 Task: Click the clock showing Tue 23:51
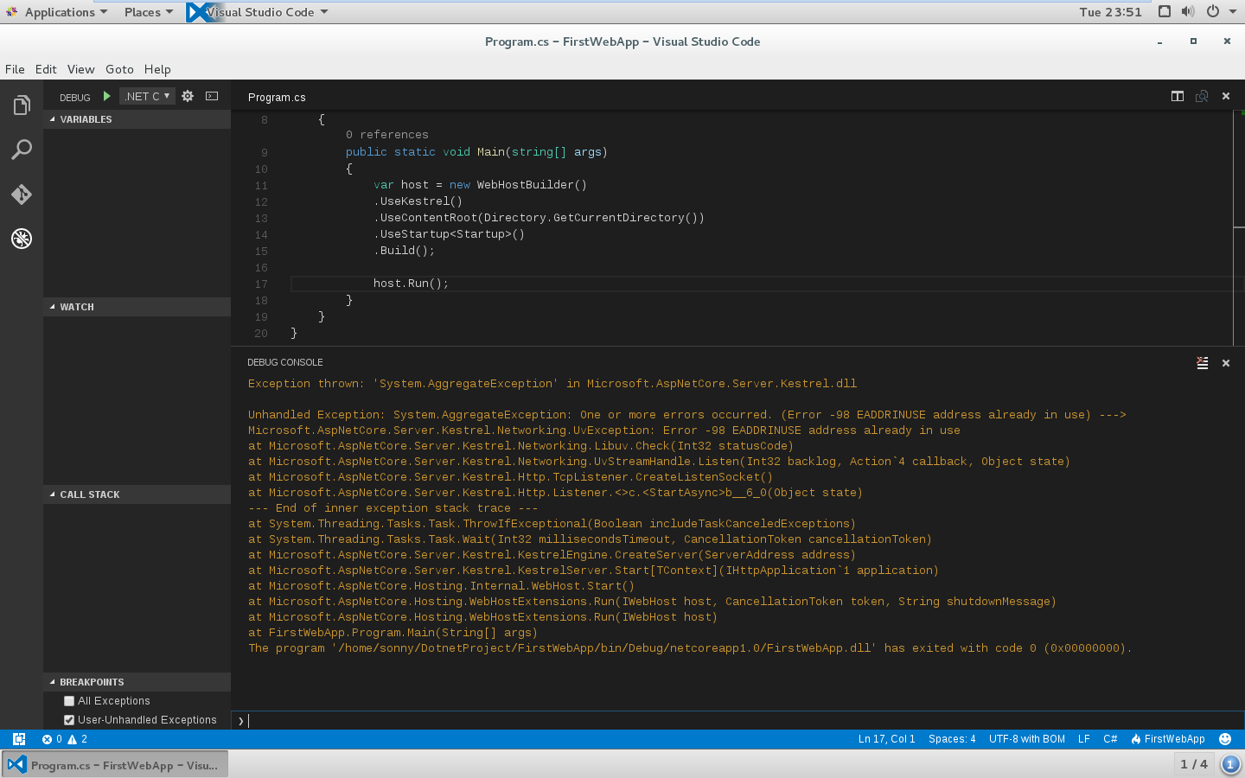pos(1110,12)
